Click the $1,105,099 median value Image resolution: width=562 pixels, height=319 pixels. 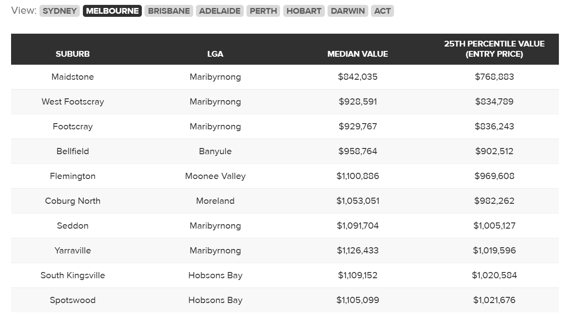(x=358, y=300)
